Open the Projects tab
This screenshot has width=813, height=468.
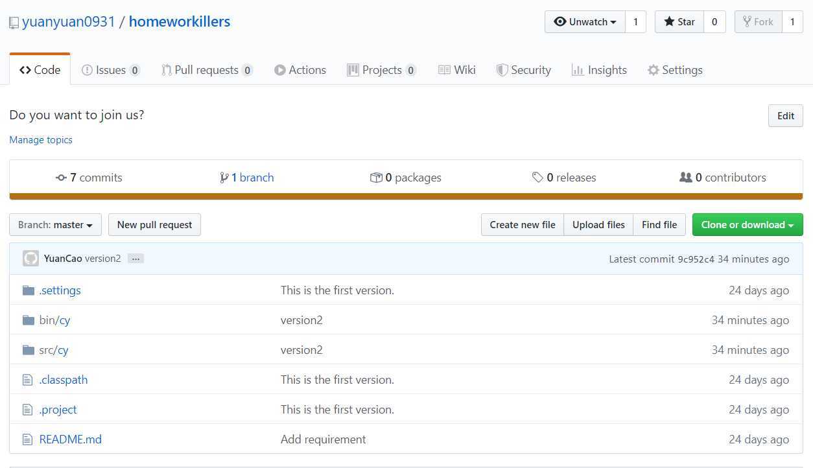382,70
